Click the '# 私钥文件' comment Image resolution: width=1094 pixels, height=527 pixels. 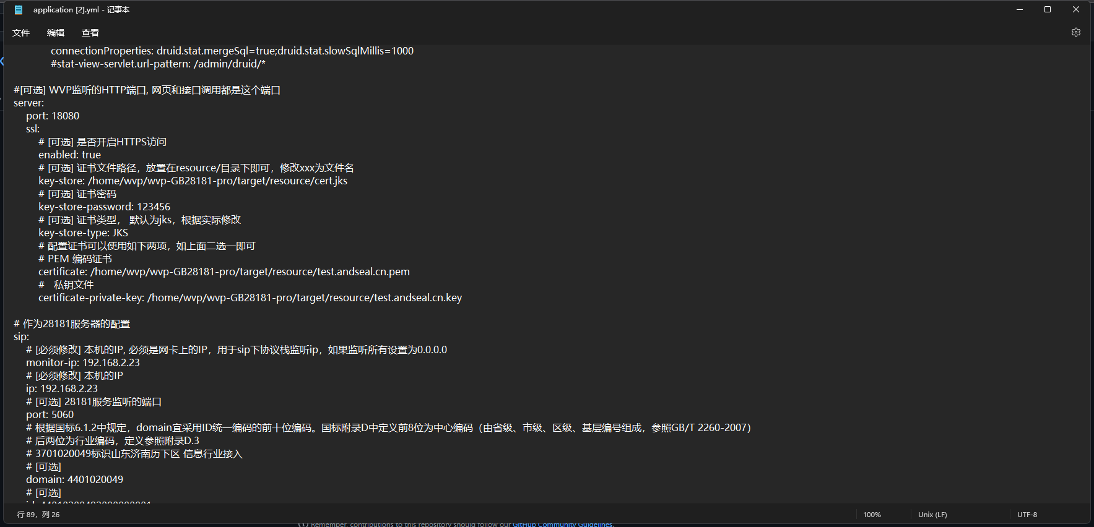pyautogui.click(x=66, y=285)
